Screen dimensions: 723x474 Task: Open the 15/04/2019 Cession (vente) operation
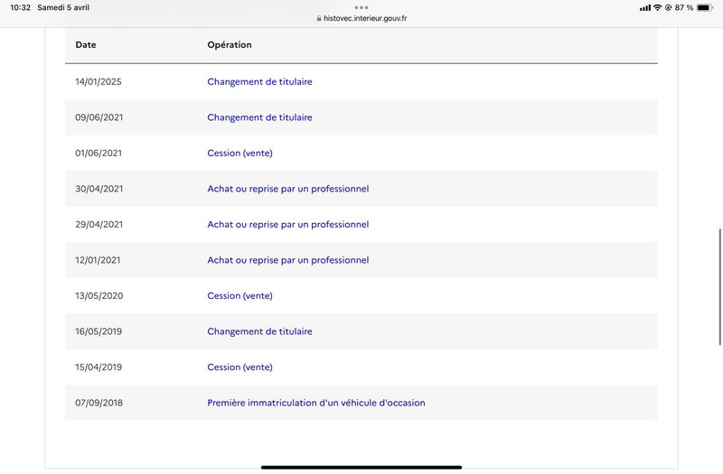point(239,367)
